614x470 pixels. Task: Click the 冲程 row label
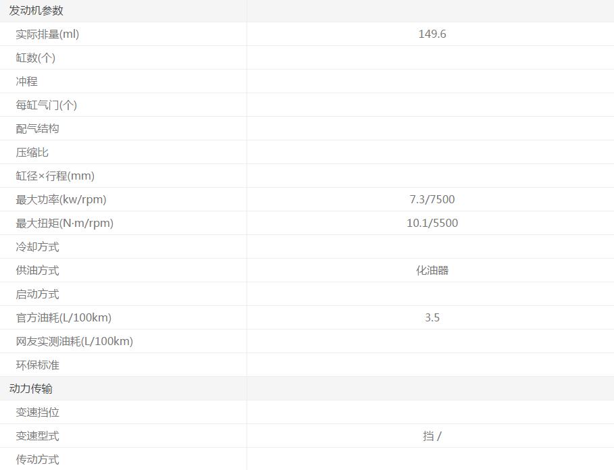coord(27,82)
